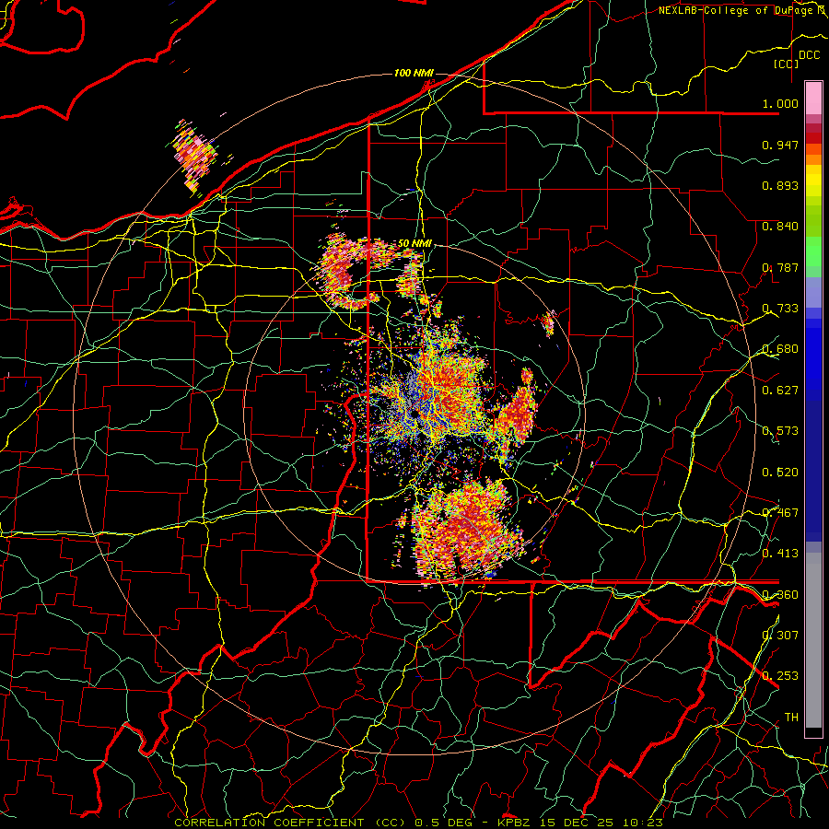This screenshot has height=829, width=829.
Task: Pick the gray lower segment of color bar
Action: tap(813, 640)
